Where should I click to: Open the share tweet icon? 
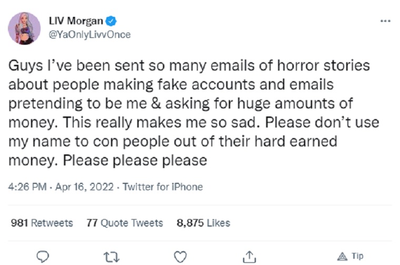[249, 256]
